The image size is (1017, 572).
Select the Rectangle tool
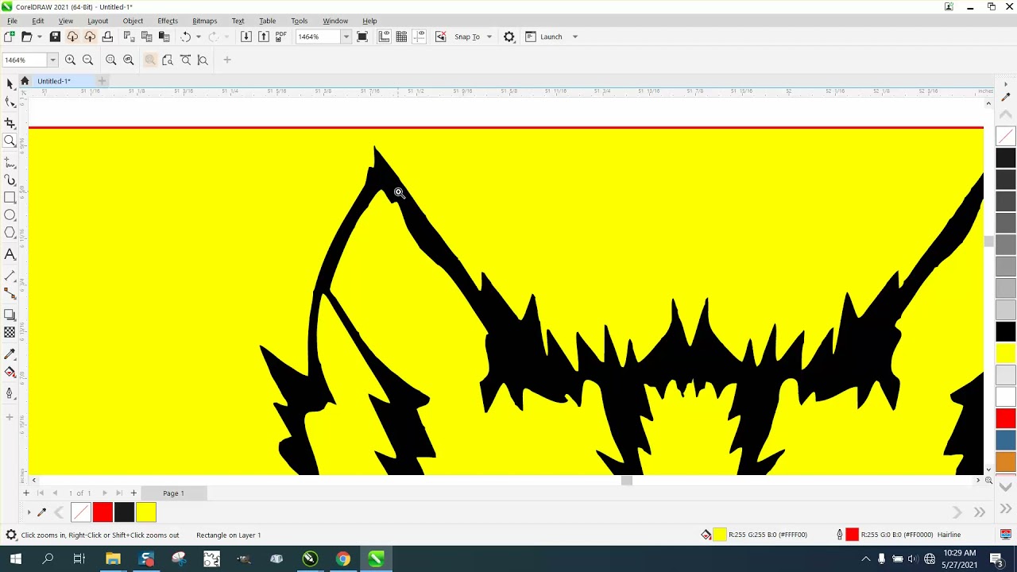point(10,197)
